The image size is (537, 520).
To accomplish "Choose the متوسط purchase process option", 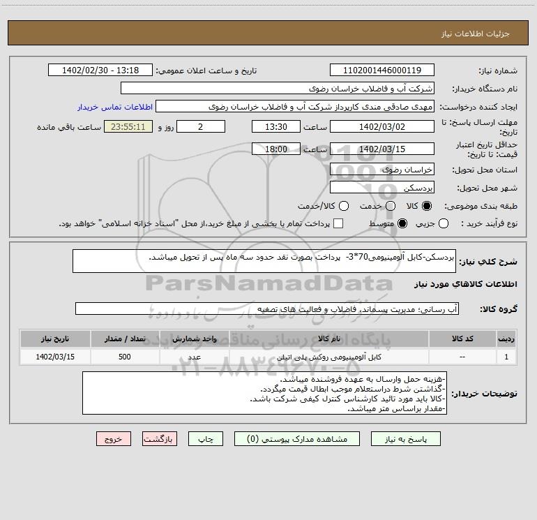I will [x=402, y=223].
